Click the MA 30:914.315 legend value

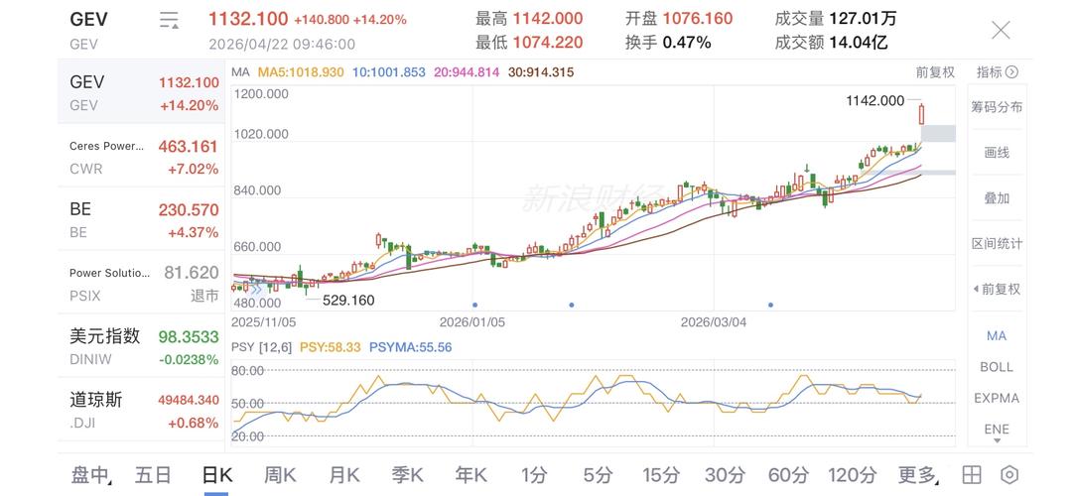(541, 71)
